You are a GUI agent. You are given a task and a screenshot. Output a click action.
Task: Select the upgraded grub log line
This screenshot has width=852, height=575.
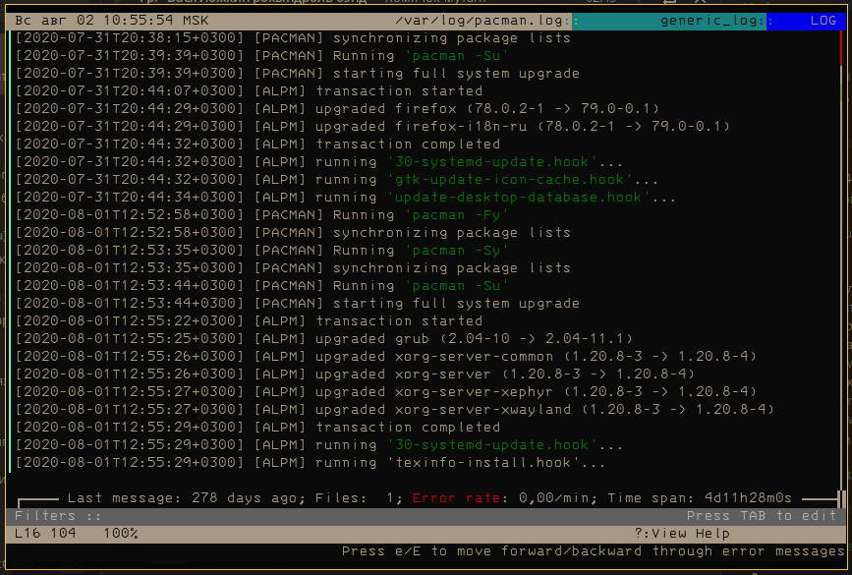324,338
